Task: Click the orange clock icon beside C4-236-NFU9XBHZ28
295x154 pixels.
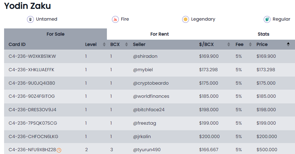Action: tap(59, 150)
